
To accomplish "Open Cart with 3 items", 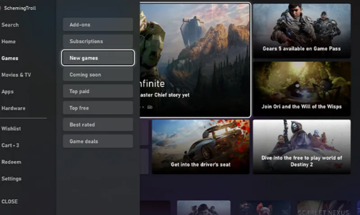I will click(x=10, y=145).
